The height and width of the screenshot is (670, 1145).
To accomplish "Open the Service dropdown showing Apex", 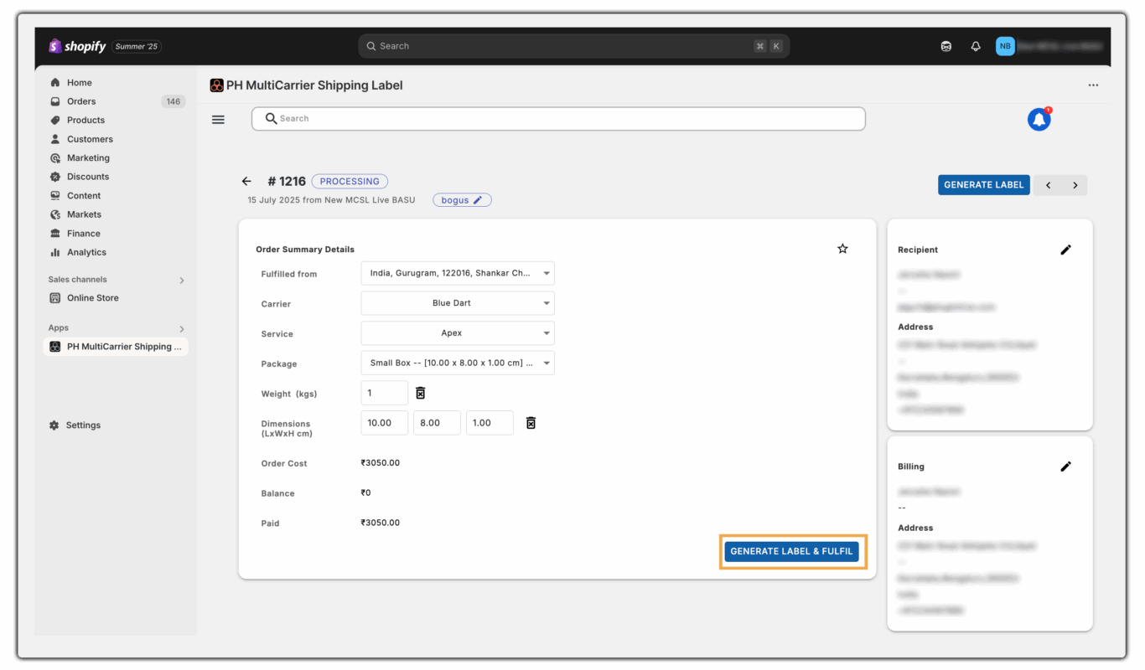I will [x=458, y=333].
